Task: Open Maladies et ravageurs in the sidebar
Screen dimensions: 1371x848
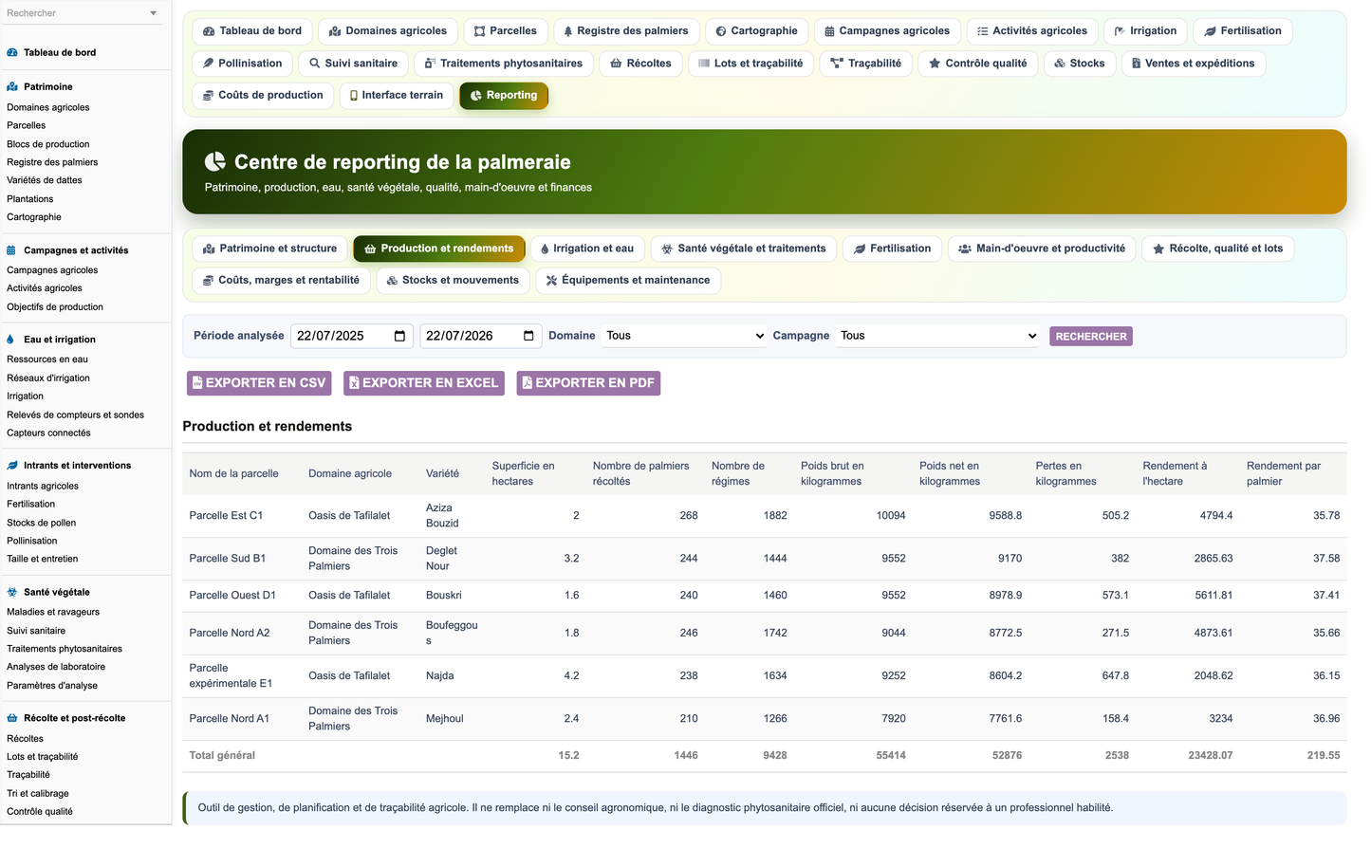Action: tap(53, 613)
